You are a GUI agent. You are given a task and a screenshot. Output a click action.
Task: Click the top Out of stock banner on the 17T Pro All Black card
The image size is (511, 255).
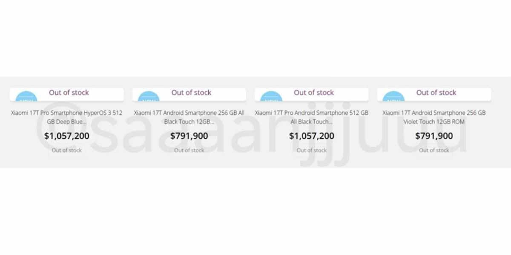click(x=314, y=93)
